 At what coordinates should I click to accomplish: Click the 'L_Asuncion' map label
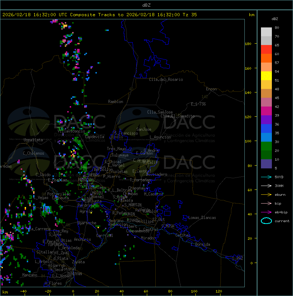click(160, 137)
